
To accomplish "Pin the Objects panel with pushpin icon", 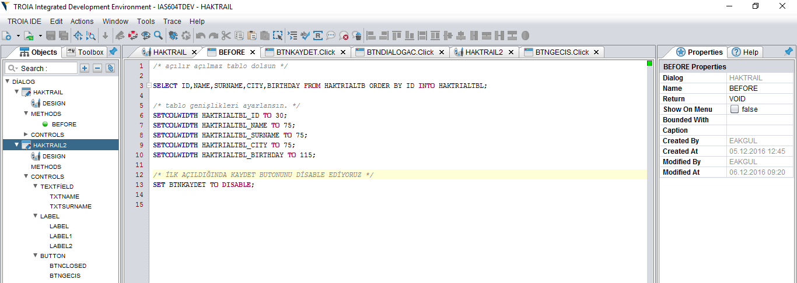I will pos(114,52).
